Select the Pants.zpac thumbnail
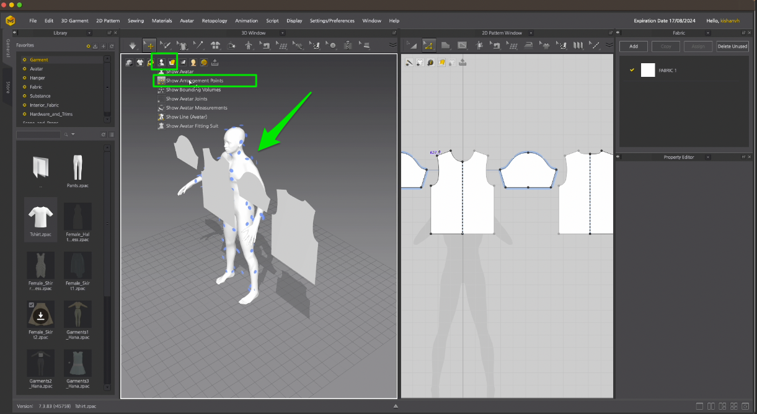 tap(77, 171)
